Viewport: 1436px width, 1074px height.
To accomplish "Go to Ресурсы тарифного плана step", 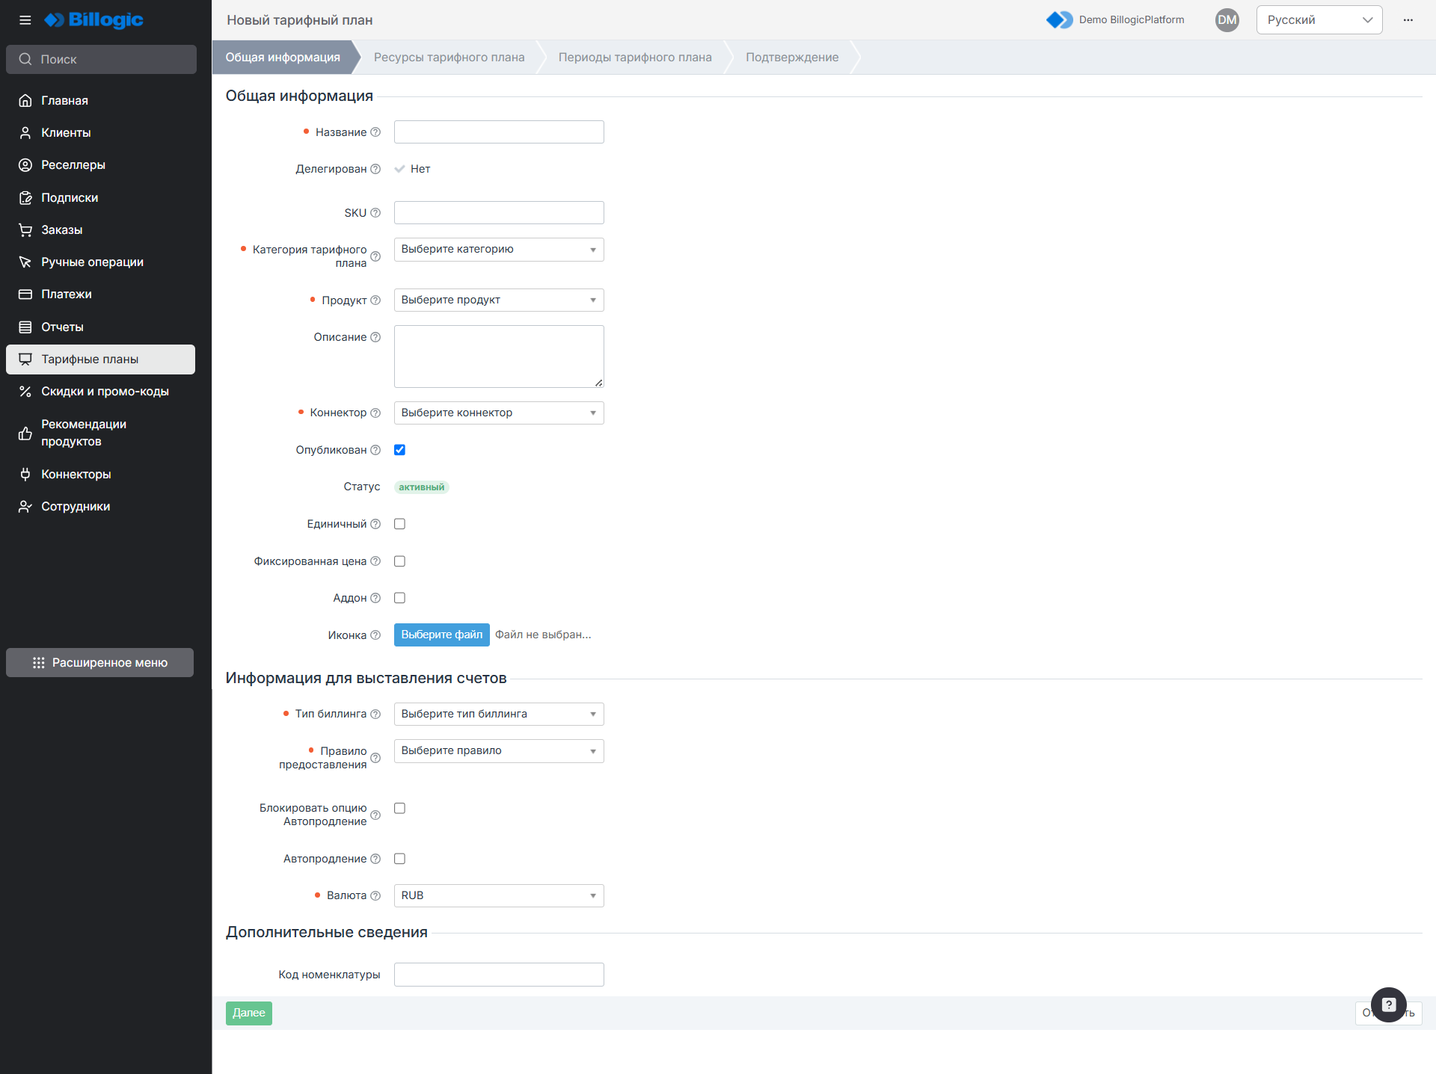I will (x=449, y=58).
